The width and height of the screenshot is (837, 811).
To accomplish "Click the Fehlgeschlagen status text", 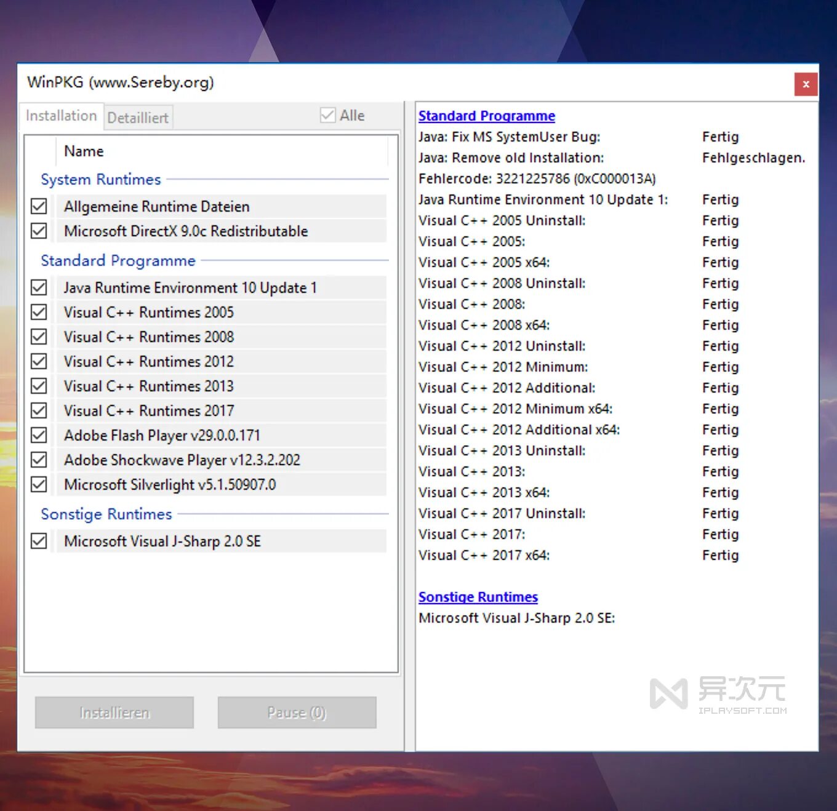I will coord(753,158).
